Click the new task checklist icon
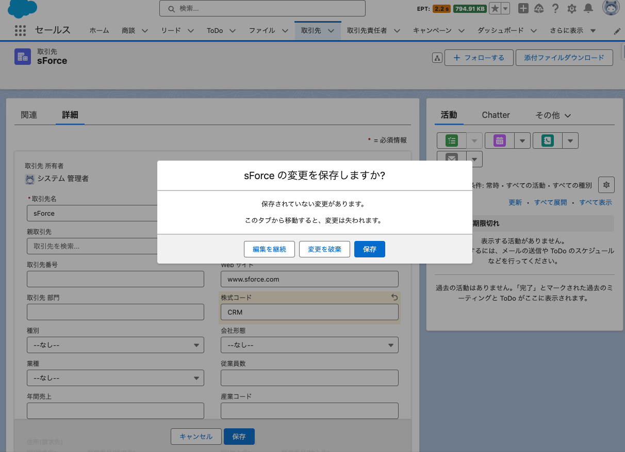 pyautogui.click(x=452, y=141)
